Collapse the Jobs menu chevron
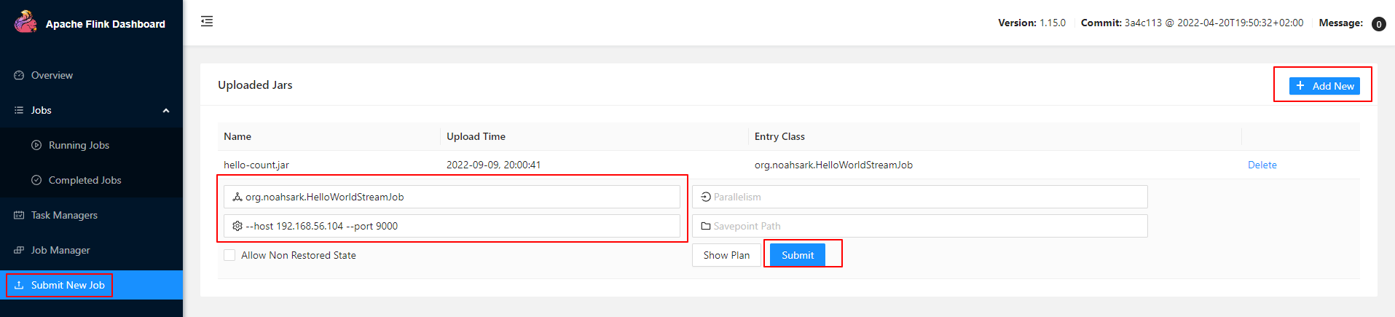 point(166,111)
